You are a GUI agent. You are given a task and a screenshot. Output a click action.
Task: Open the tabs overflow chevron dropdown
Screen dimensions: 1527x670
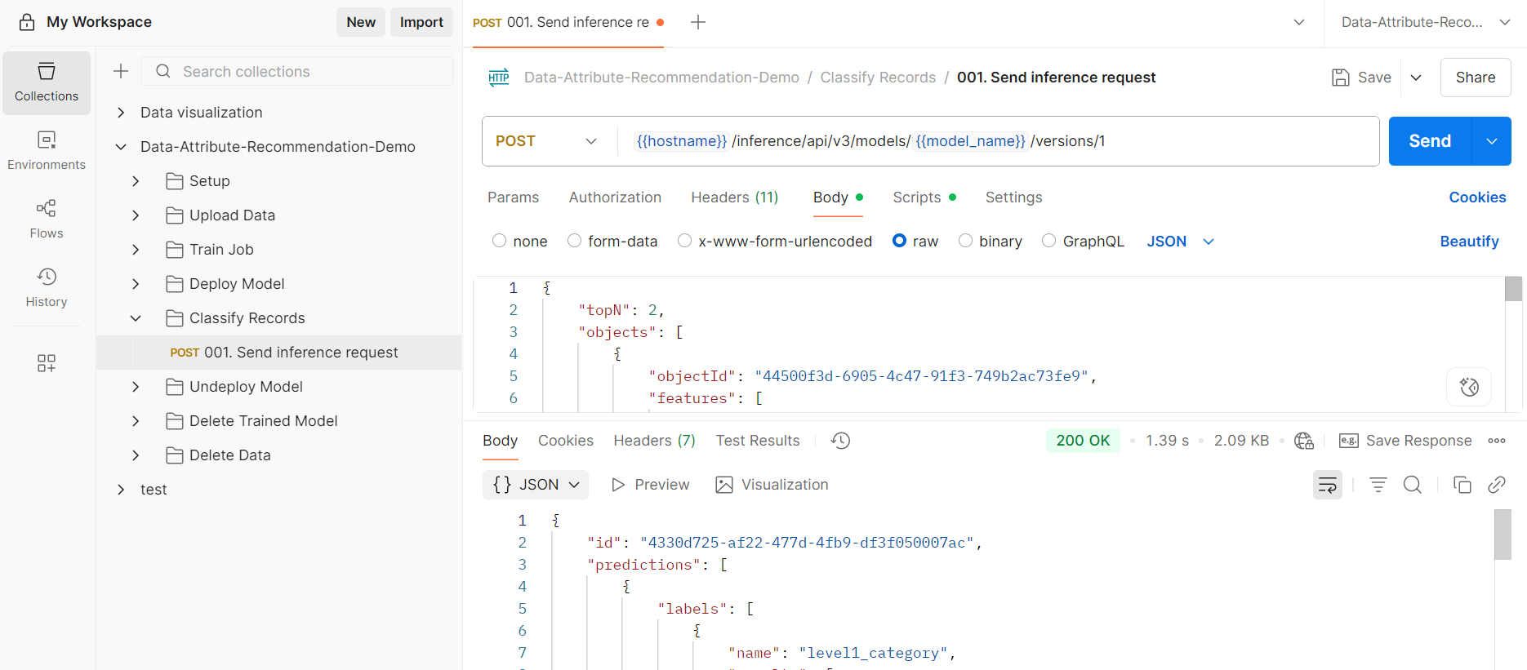pyautogui.click(x=1299, y=22)
